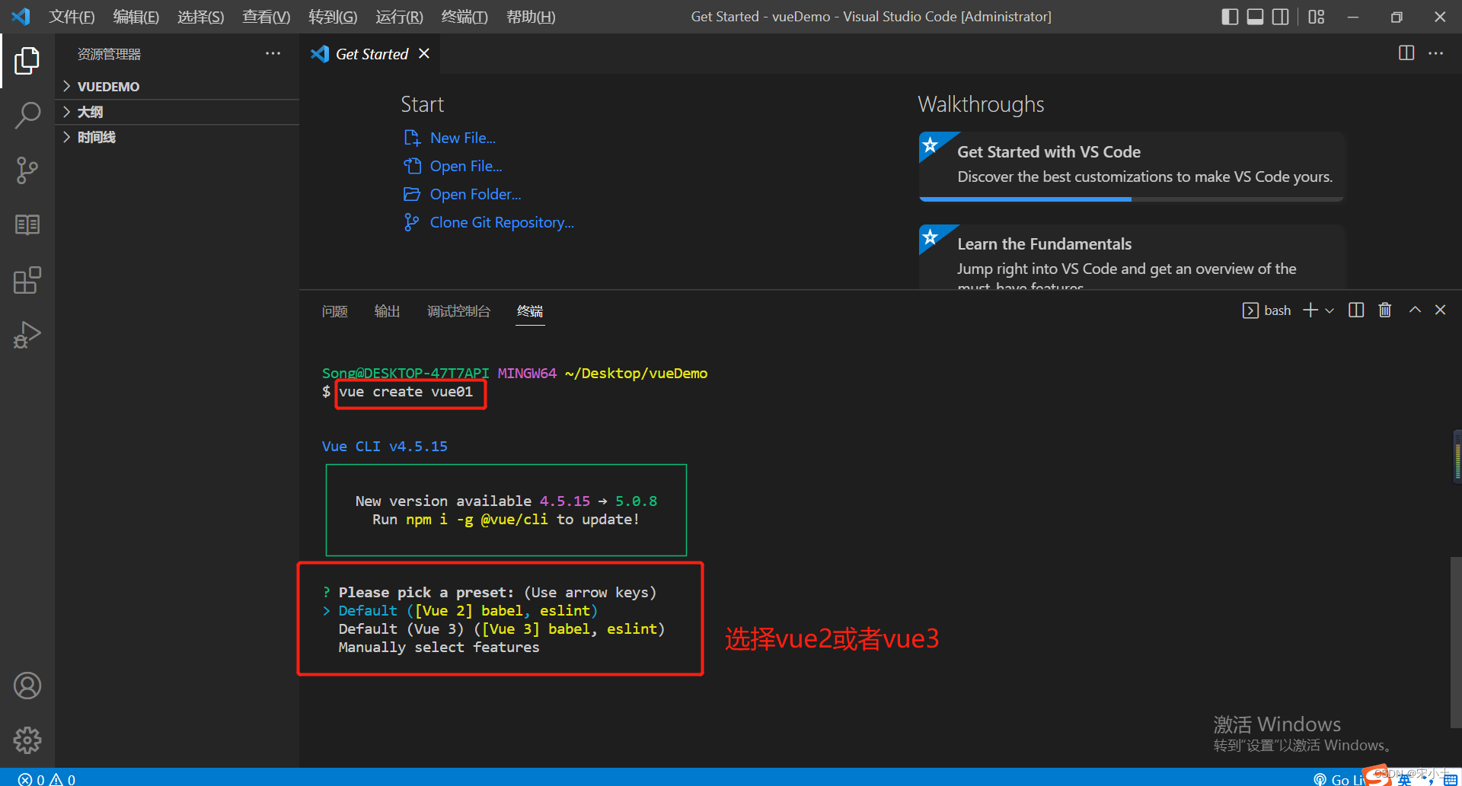
Task: Maximize the panel with chevron-up icon
Action: pos(1415,310)
